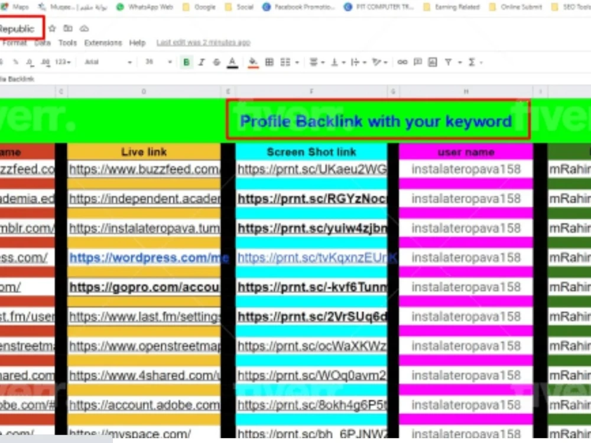Open the 4shared.com live link cell
591x443 pixels.
[144, 375]
